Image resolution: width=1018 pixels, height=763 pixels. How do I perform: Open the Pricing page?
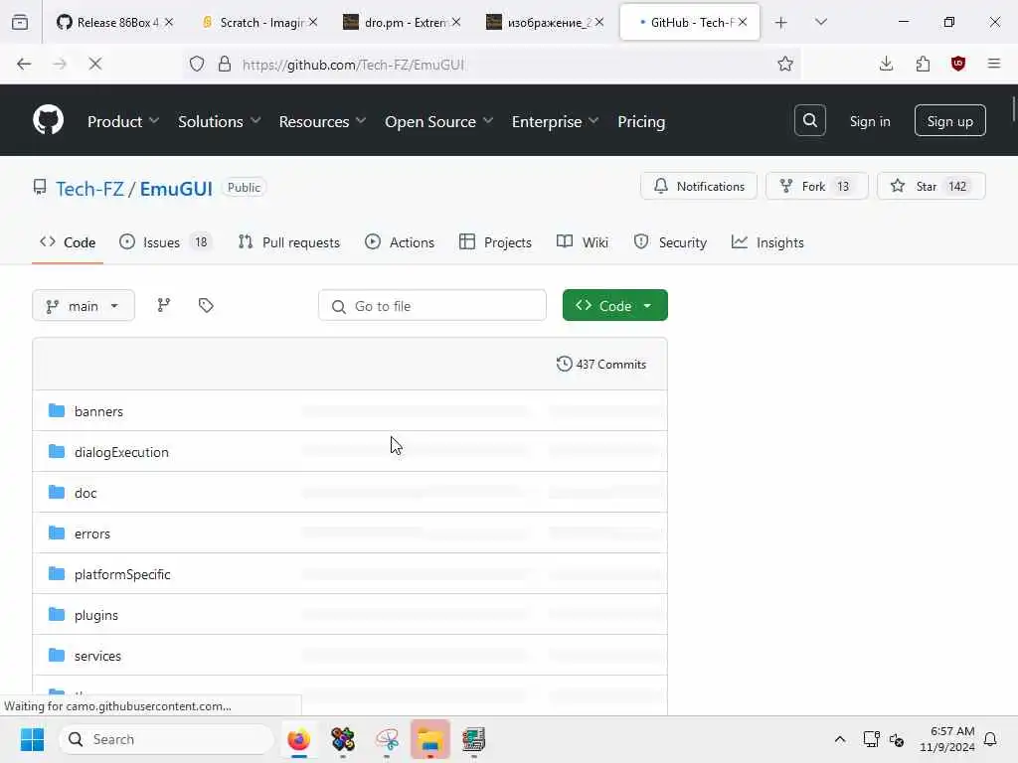tap(641, 121)
